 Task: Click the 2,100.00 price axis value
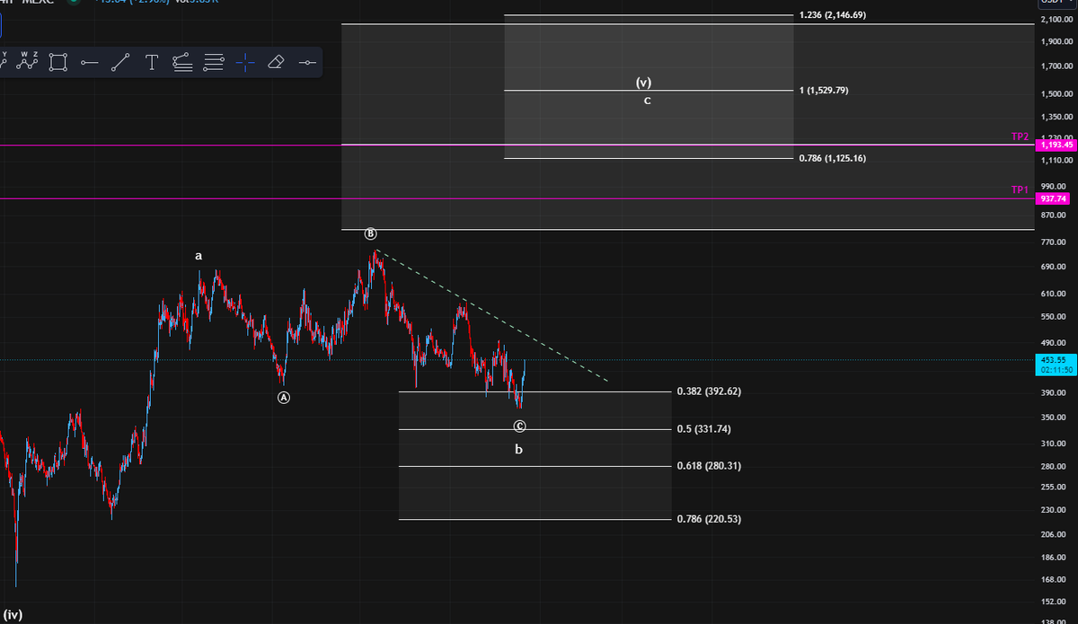click(x=1058, y=21)
